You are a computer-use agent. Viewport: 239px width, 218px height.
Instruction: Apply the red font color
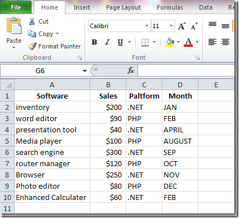click(x=188, y=42)
